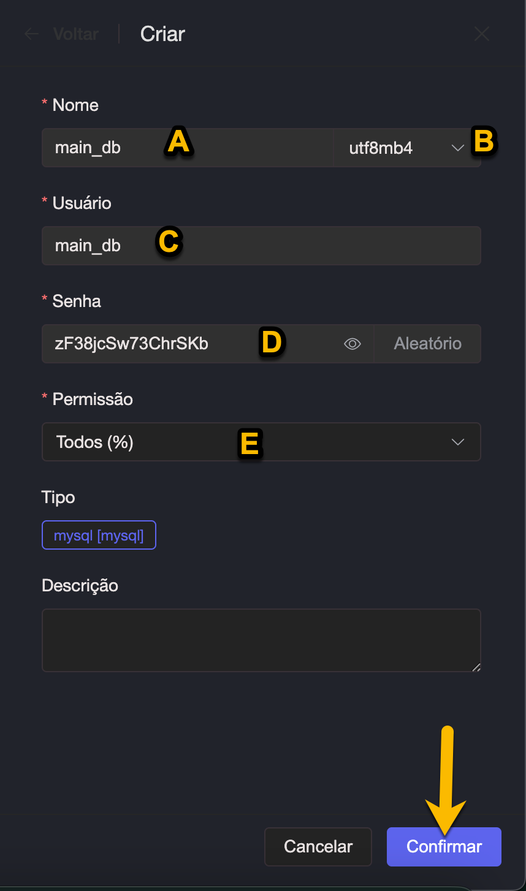Generate random password with Aleatório
This screenshot has height=891, width=526.
point(427,344)
